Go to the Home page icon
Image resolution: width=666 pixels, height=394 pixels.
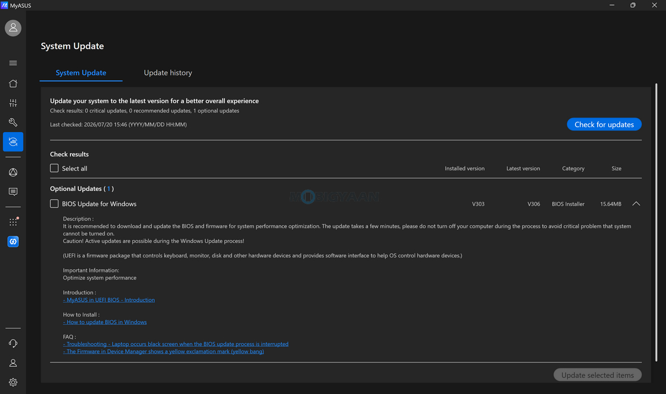pyautogui.click(x=13, y=83)
